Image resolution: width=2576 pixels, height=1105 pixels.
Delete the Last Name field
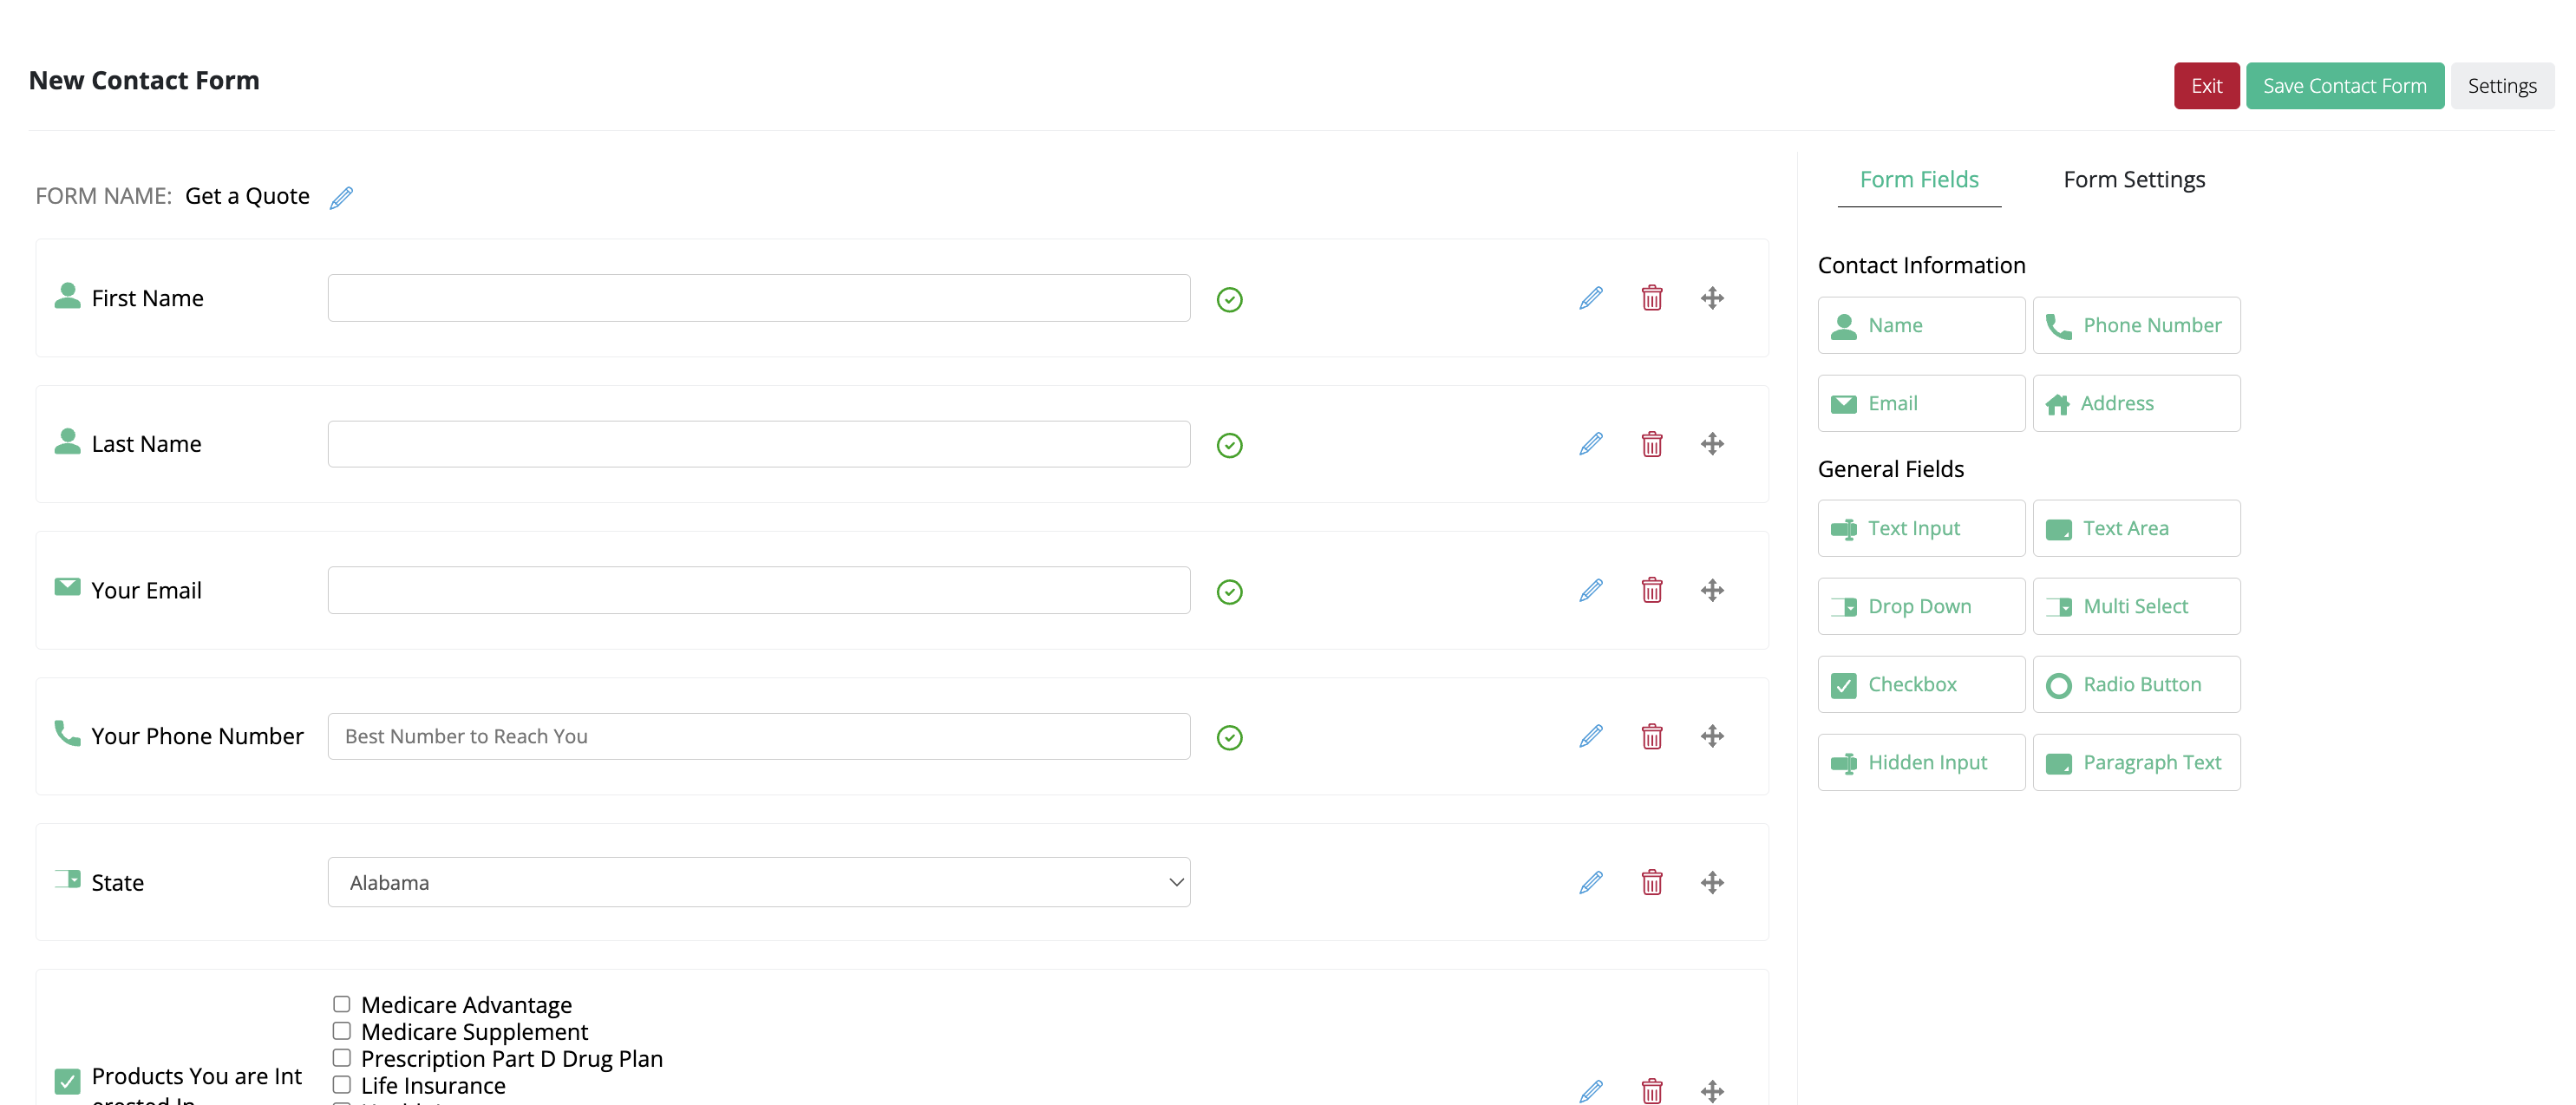coord(1651,444)
